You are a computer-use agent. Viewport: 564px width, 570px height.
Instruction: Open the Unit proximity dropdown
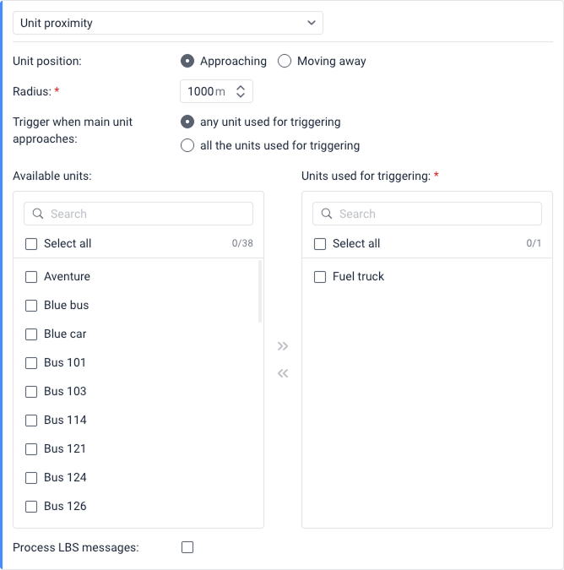coord(168,23)
